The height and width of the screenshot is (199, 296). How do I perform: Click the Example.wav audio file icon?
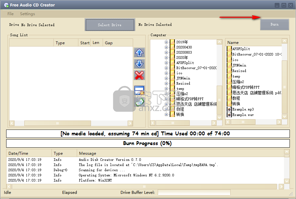[229, 115]
